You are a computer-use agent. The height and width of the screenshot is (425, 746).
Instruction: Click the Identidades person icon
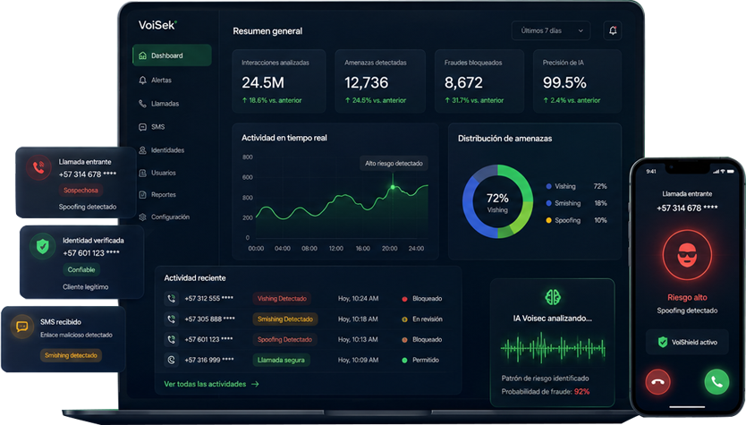tap(142, 150)
